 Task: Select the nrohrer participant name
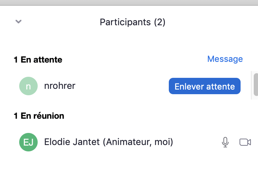(x=60, y=86)
